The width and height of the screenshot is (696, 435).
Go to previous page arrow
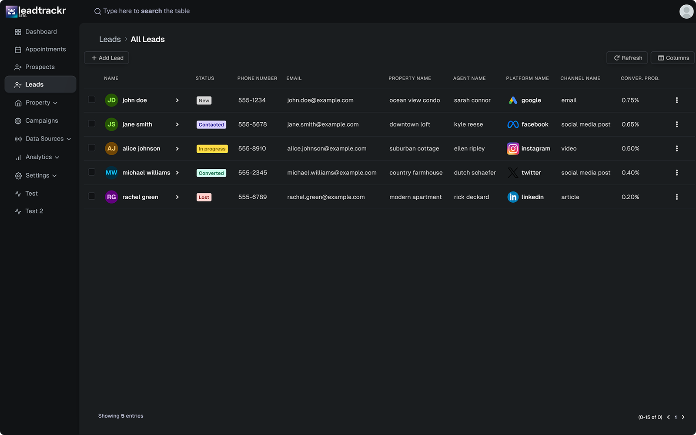(x=668, y=417)
